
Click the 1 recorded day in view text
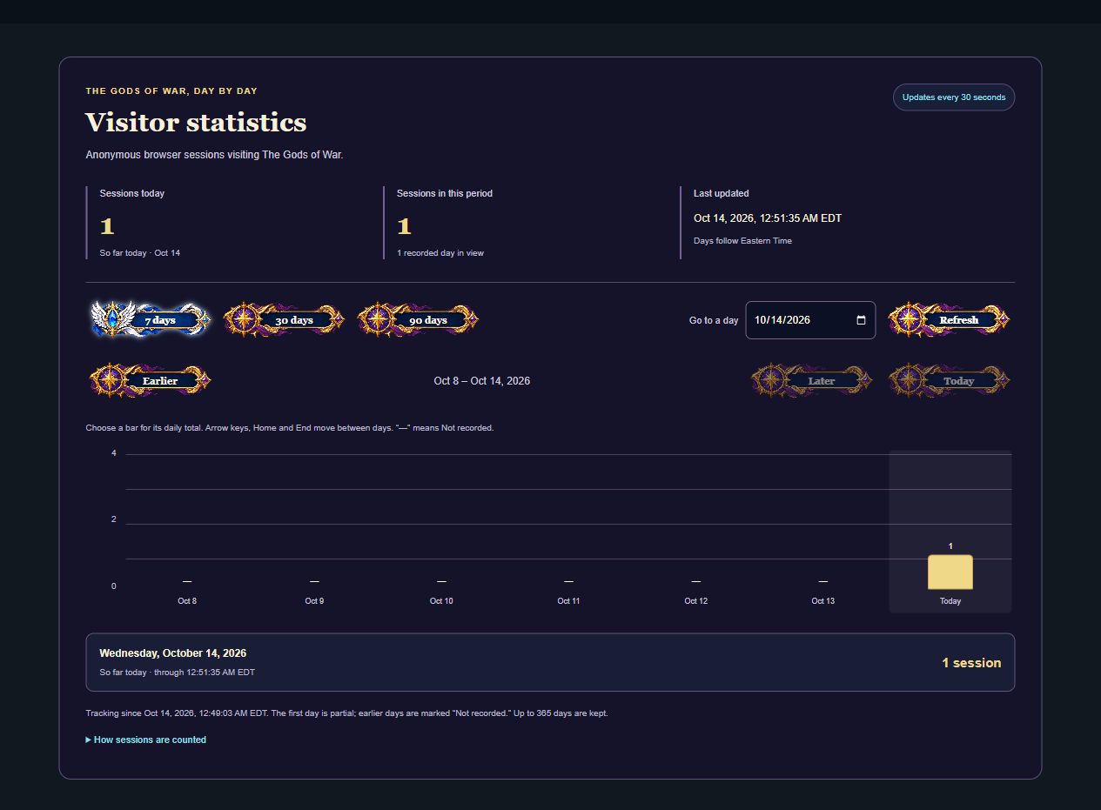point(440,253)
